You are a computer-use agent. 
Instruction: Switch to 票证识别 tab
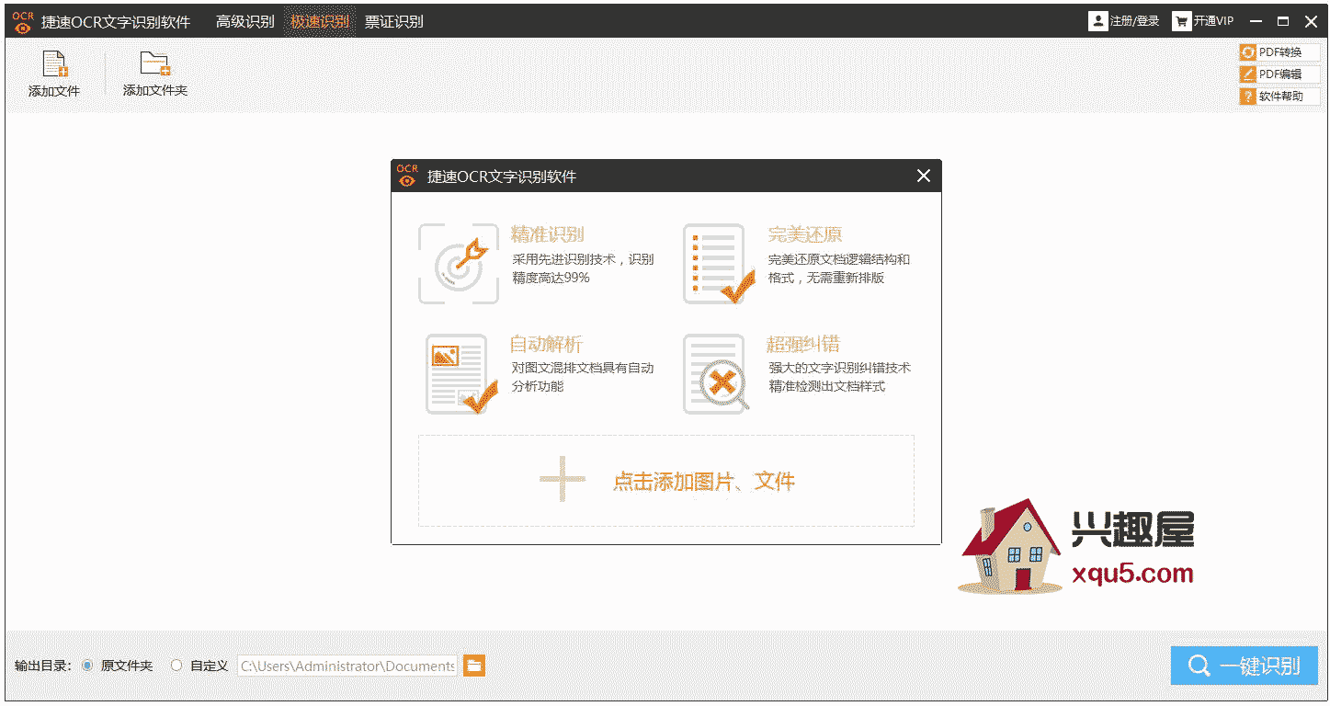tap(394, 21)
